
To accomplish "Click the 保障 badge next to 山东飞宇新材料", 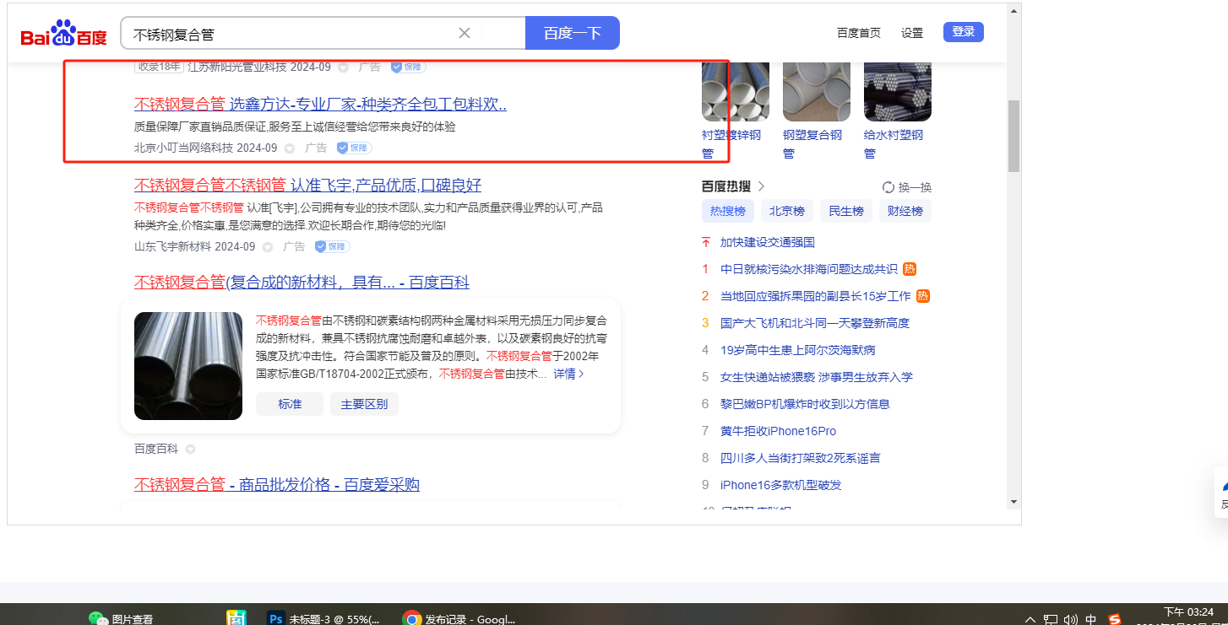I will click(332, 247).
